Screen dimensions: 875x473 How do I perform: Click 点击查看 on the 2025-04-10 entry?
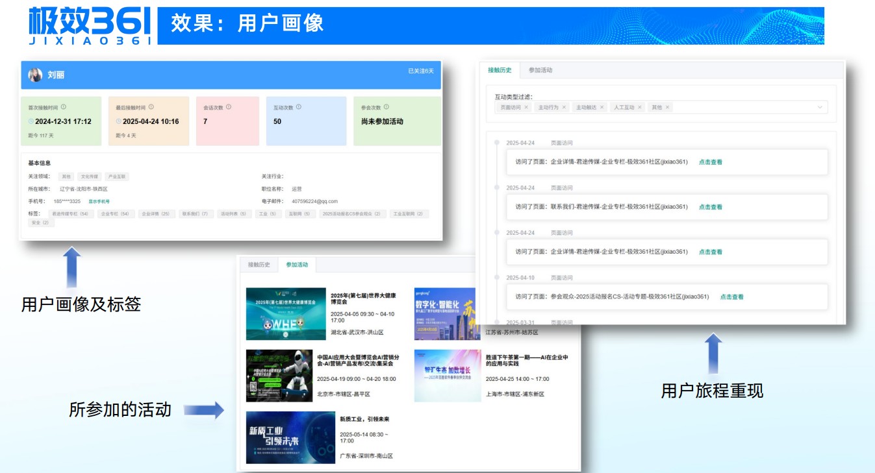(x=731, y=297)
